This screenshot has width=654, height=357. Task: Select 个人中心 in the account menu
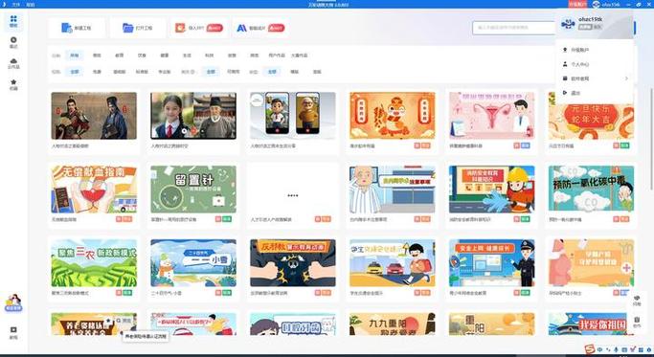pyautogui.click(x=579, y=64)
